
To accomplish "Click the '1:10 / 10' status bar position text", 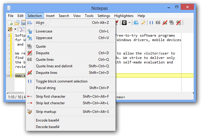I will pyautogui.click(x=15, y=97).
